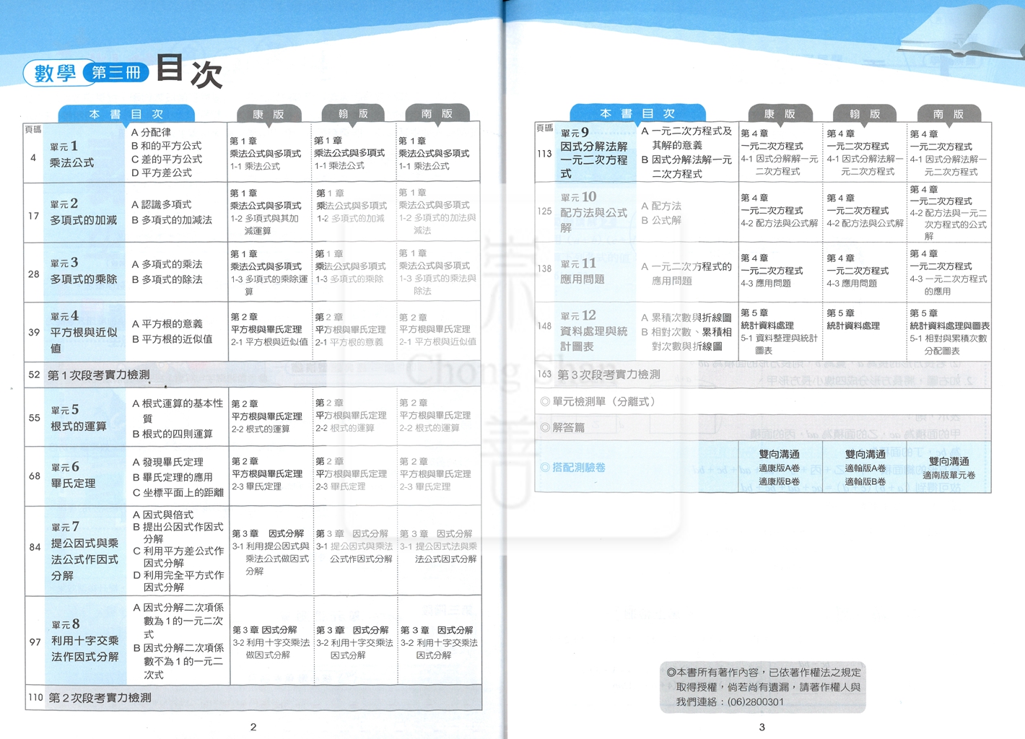The width and height of the screenshot is (1025, 739).
Task: Click the bottom page number 3
Action: coord(762,727)
